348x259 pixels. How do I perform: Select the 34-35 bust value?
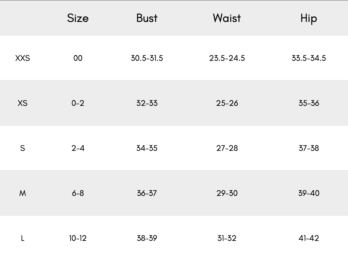coord(147,148)
